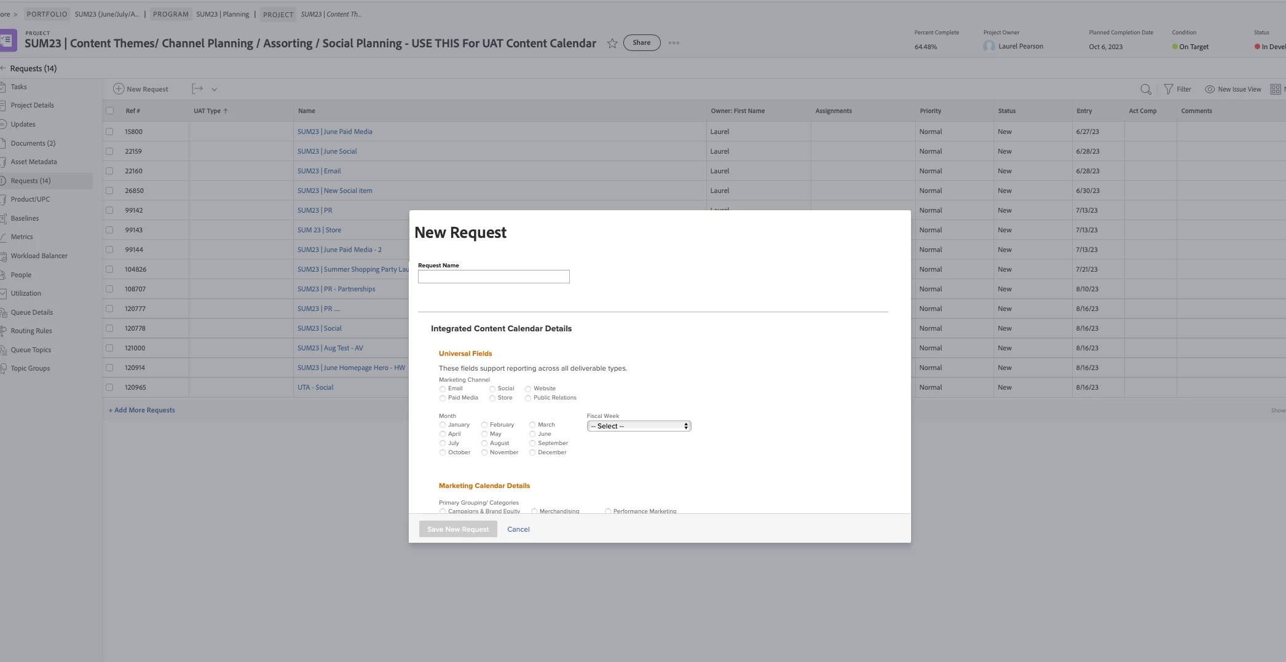Screen dimensions: 1286x662
Task: Click the Share button
Action: point(642,42)
